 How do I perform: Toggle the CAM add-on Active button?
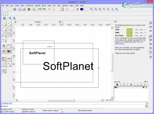(129, 30)
